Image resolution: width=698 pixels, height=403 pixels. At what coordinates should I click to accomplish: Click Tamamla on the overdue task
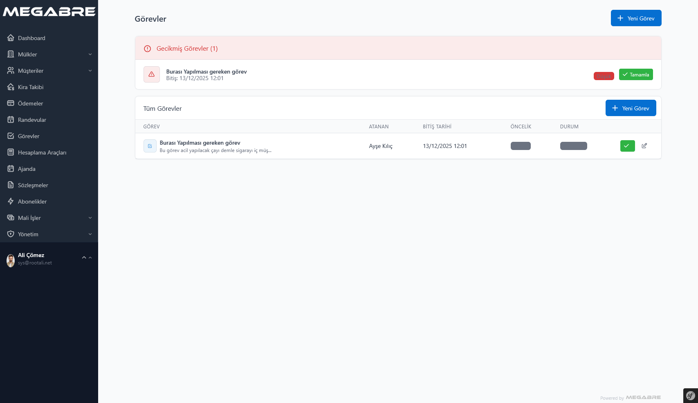coord(636,74)
